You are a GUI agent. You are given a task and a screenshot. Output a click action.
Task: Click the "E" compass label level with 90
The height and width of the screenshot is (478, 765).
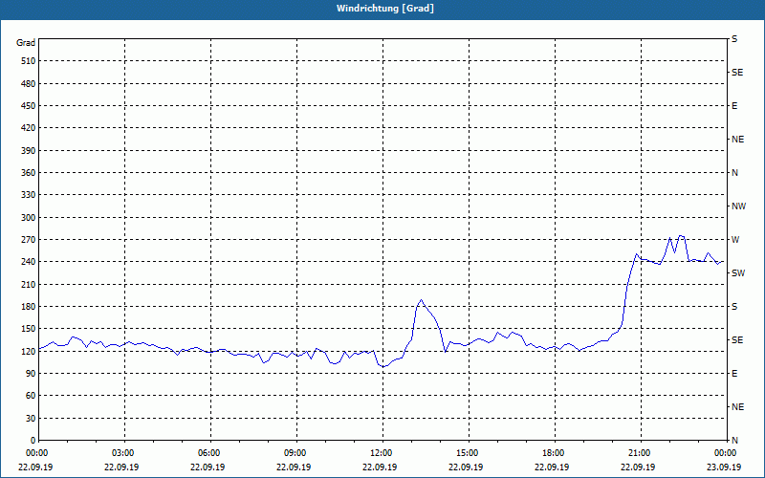tap(734, 374)
